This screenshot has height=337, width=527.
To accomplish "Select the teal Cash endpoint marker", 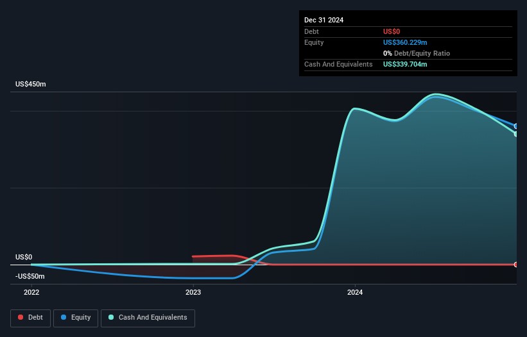I will coord(516,134).
